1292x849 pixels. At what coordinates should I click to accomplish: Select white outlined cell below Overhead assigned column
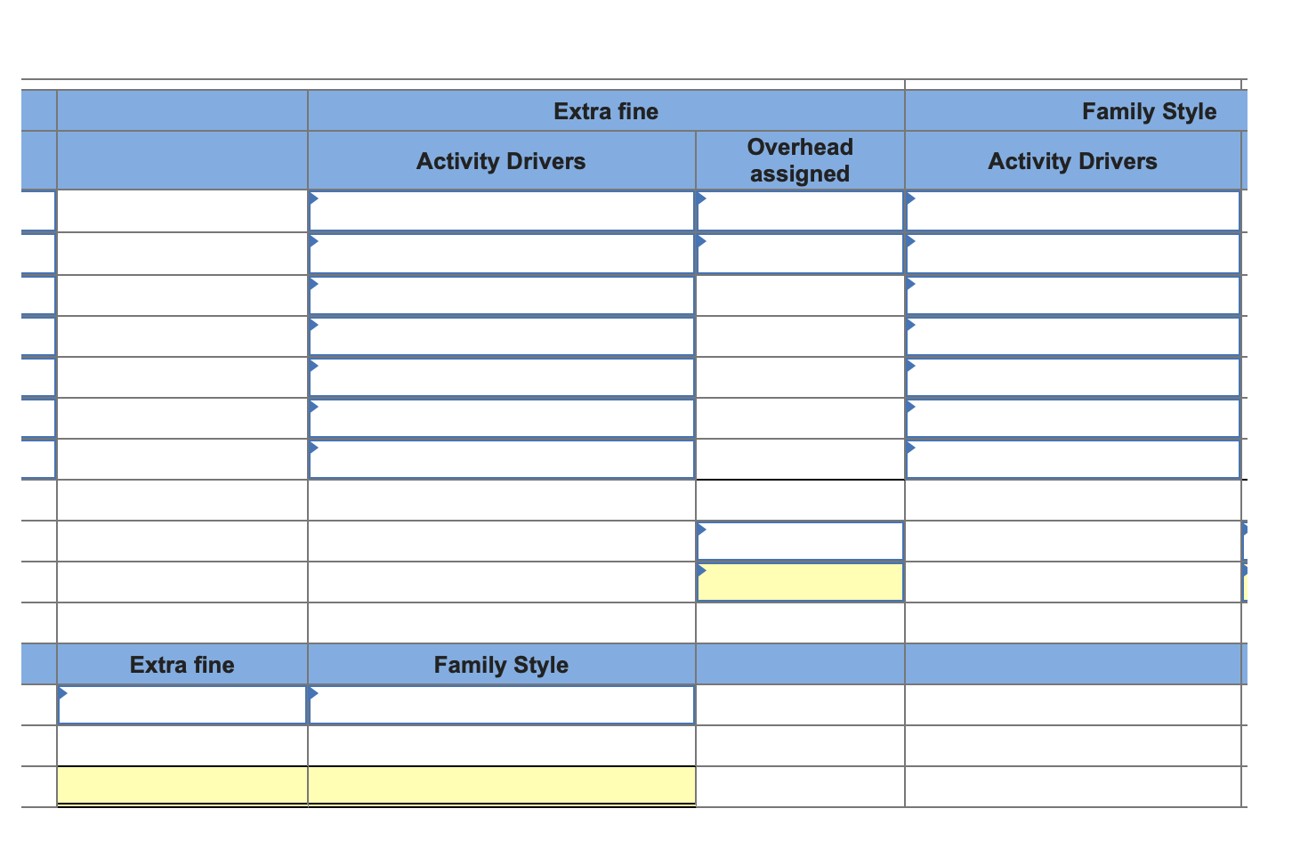pyautogui.click(x=800, y=541)
